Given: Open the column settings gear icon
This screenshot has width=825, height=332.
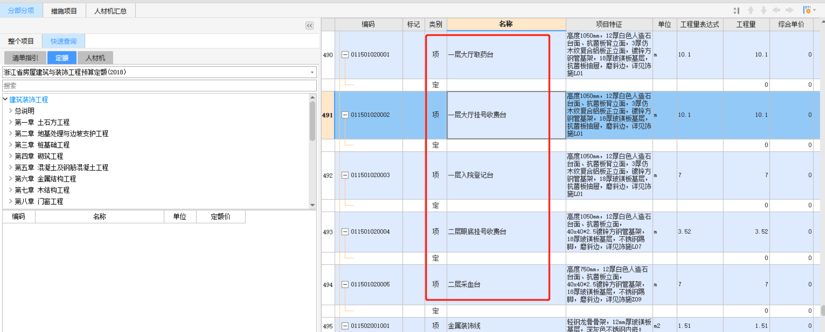Looking at the screenshot, I should (x=806, y=10).
